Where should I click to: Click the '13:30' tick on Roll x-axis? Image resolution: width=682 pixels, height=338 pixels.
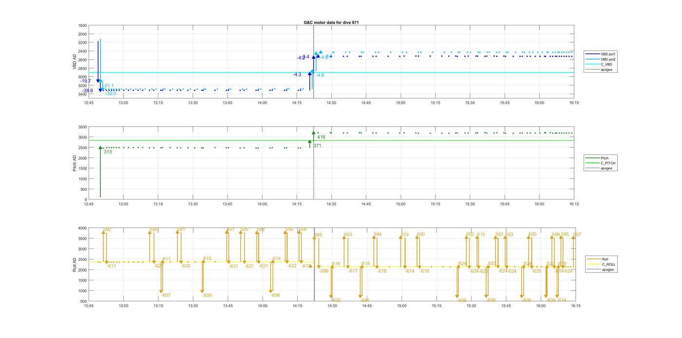pyautogui.click(x=193, y=306)
